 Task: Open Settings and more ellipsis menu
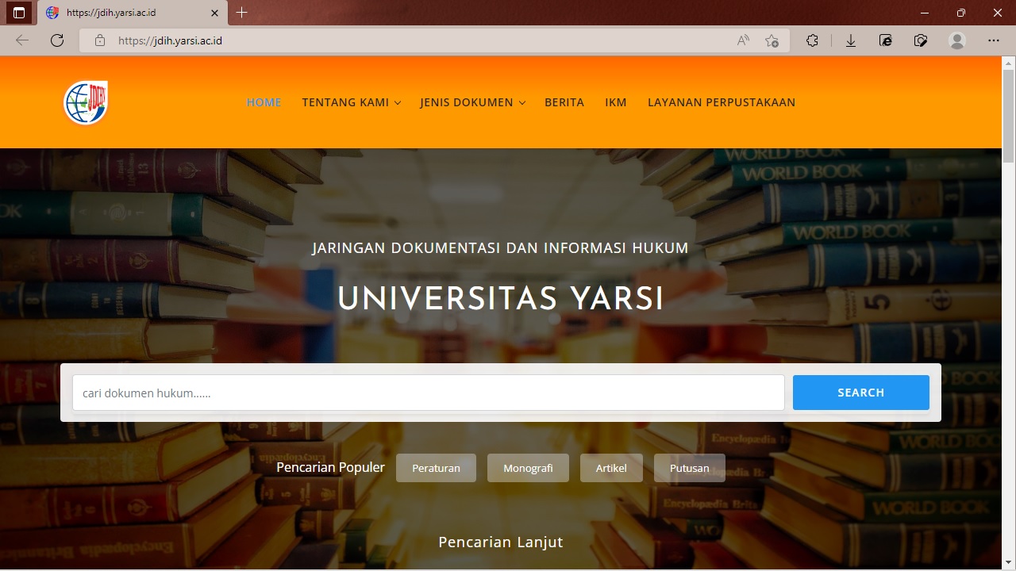(x=994, y=40)
